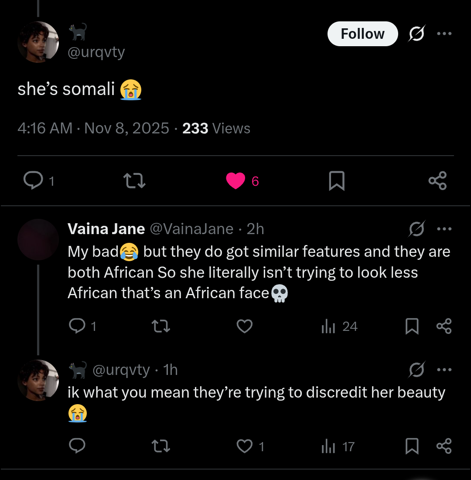Open more options on main post
Image resolution: width=471 pixels, height=480 pixels.
click(444, 34)
